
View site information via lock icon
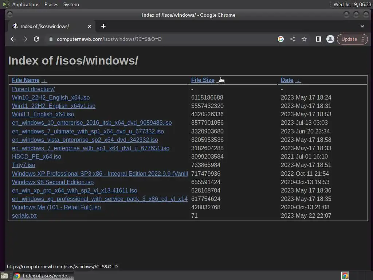[51, 39]
